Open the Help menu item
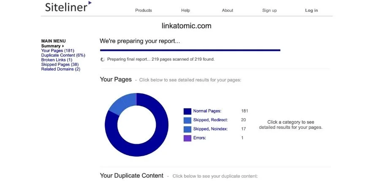380x181 pixels. point(185,11)
